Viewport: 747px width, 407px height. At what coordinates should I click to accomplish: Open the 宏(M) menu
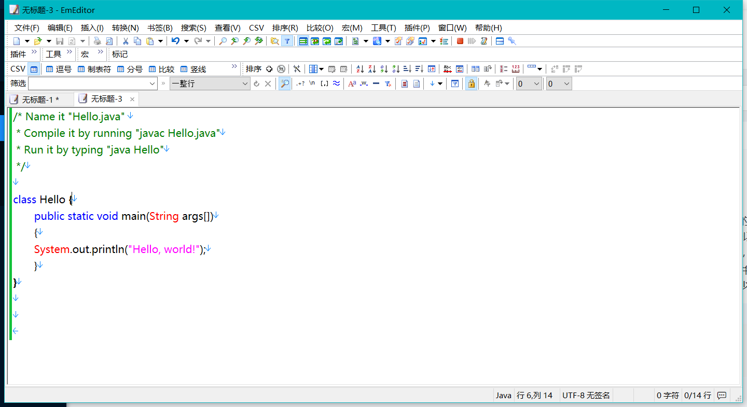[x=352, y=28]
